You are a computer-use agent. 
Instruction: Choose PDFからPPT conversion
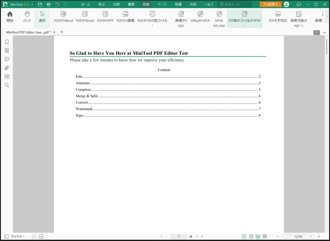pyautogui.click(x=105, y=17)
